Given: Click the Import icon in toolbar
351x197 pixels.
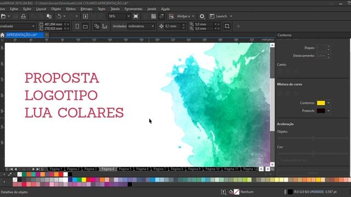Looking at the screenshot, I should [86, 16].
